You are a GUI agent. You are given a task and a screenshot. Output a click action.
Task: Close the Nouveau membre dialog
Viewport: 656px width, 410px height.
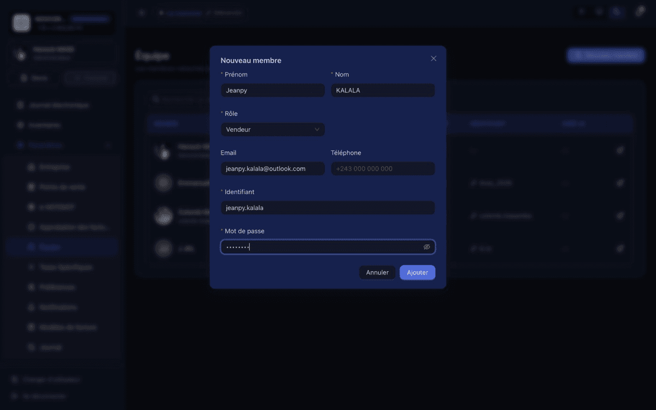[434, 58]
